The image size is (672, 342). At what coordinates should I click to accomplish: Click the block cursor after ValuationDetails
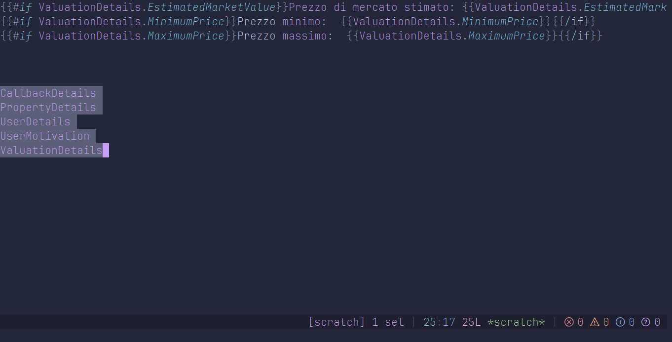click(x=106, y=150)
